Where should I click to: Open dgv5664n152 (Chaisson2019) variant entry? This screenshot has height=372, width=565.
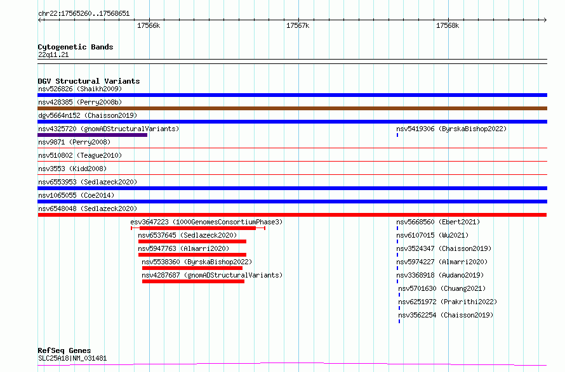coord(88,115)
